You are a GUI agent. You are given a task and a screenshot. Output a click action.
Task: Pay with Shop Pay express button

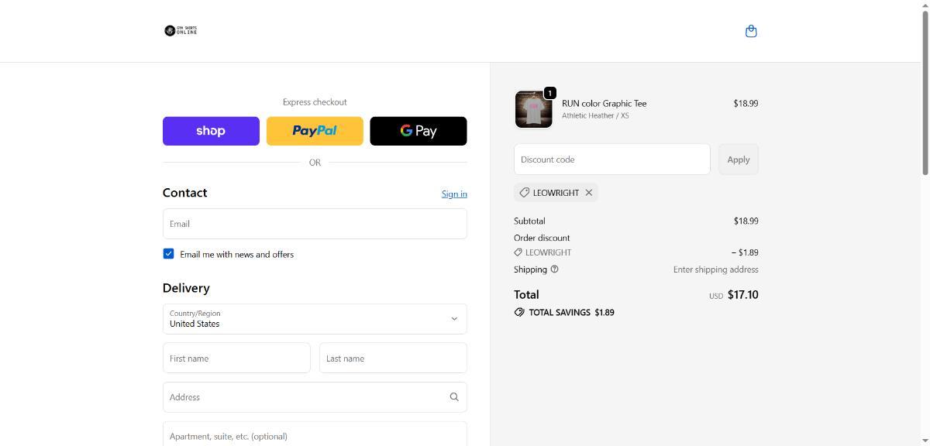[211, 131]
